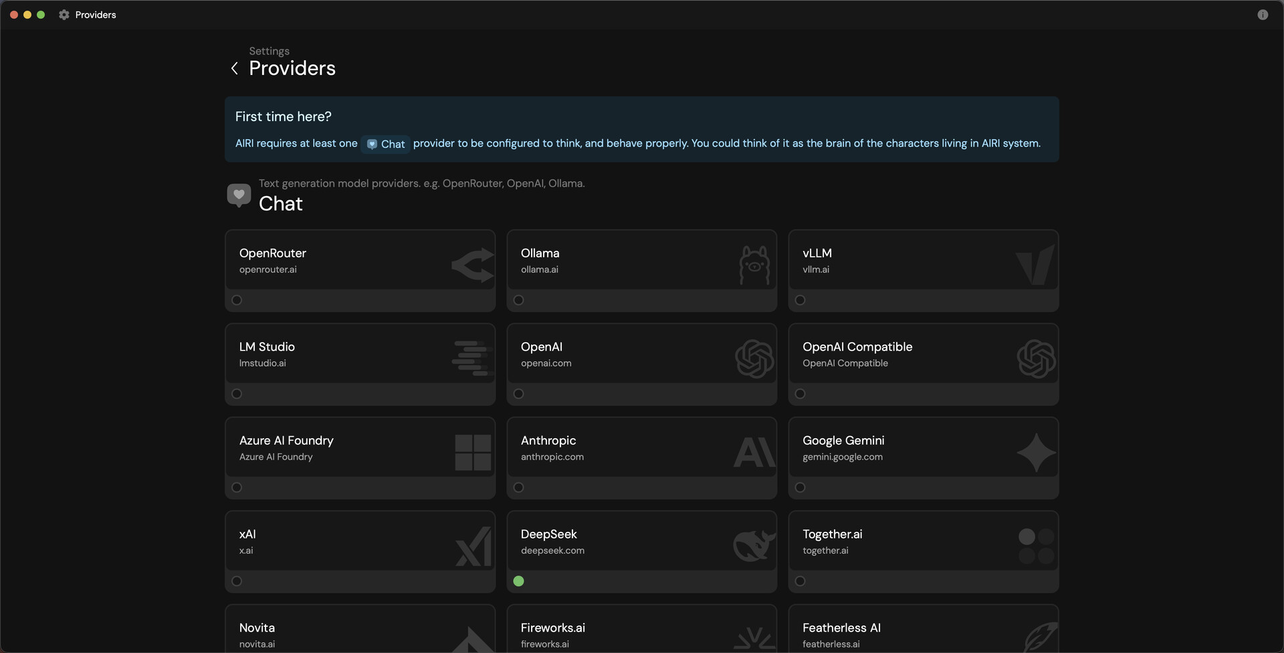This screenshot has height=653, width=1284.
Task: Select the vLLM provider card
Action: tap(924, 271)
